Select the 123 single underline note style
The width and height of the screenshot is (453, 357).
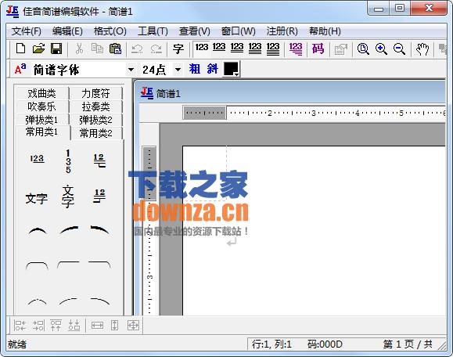[x=219, y=48]
